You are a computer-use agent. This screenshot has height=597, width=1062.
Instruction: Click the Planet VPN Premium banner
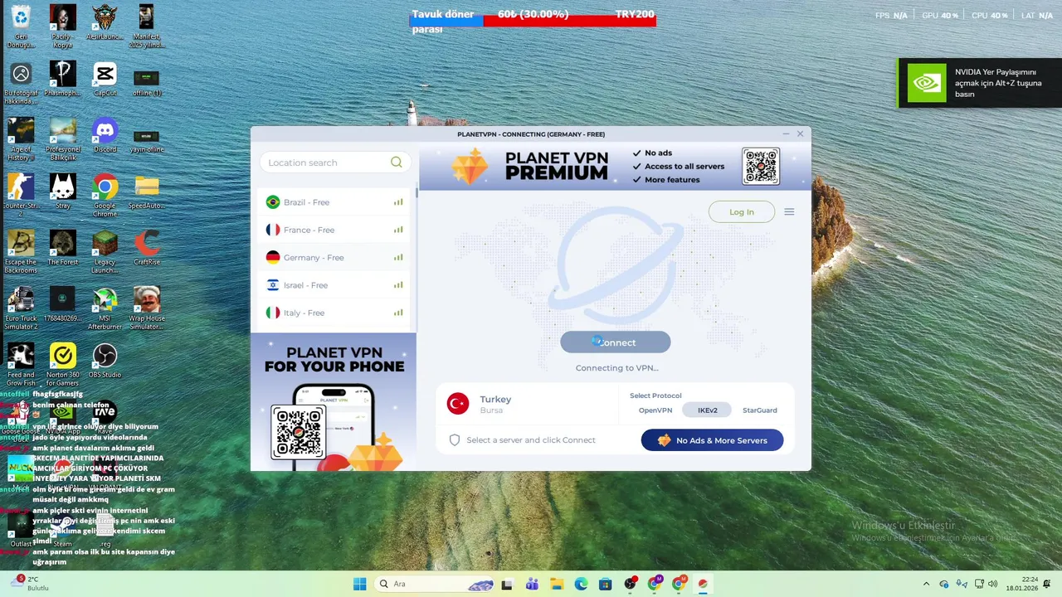[615, 167]
